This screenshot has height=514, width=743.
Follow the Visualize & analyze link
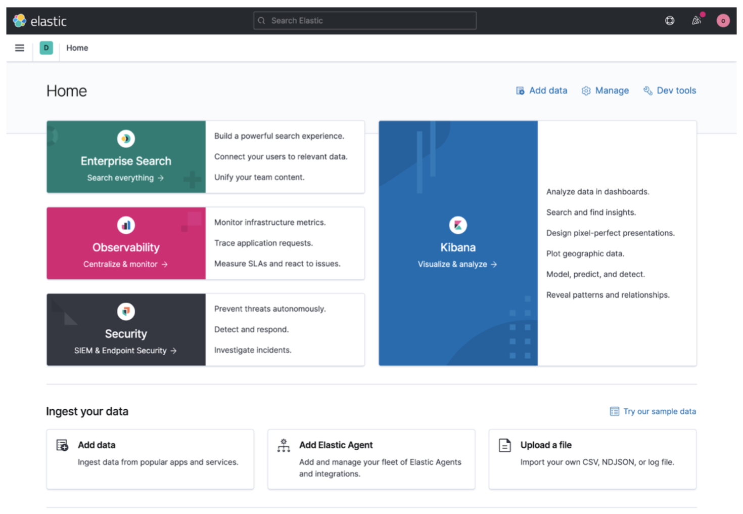[x=457, y=264]
